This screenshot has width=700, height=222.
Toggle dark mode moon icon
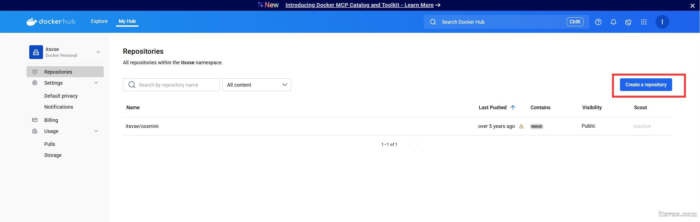[629, 22]
